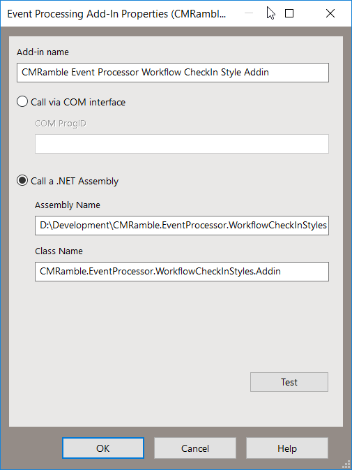
Task: Click the disabled COM ProgID text box
Action: pyautogui.click(x=182, y=144)
